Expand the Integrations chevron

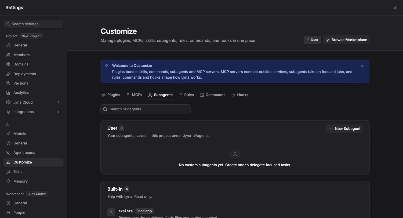[x=58, y=112]
